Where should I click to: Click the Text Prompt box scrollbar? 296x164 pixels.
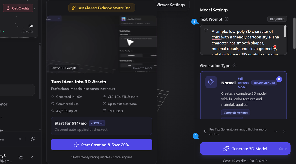click(285, 31)
